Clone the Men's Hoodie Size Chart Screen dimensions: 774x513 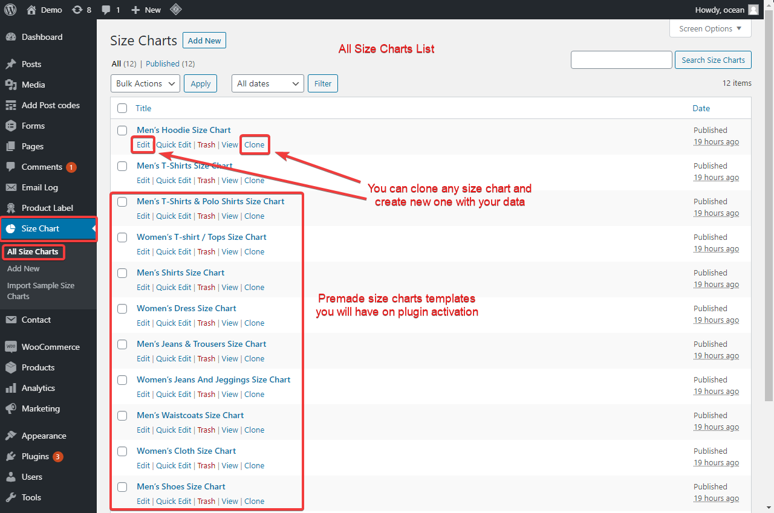tap(255, 144)
